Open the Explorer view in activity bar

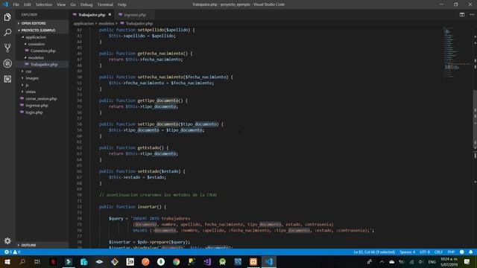click(x=7, y=17)
